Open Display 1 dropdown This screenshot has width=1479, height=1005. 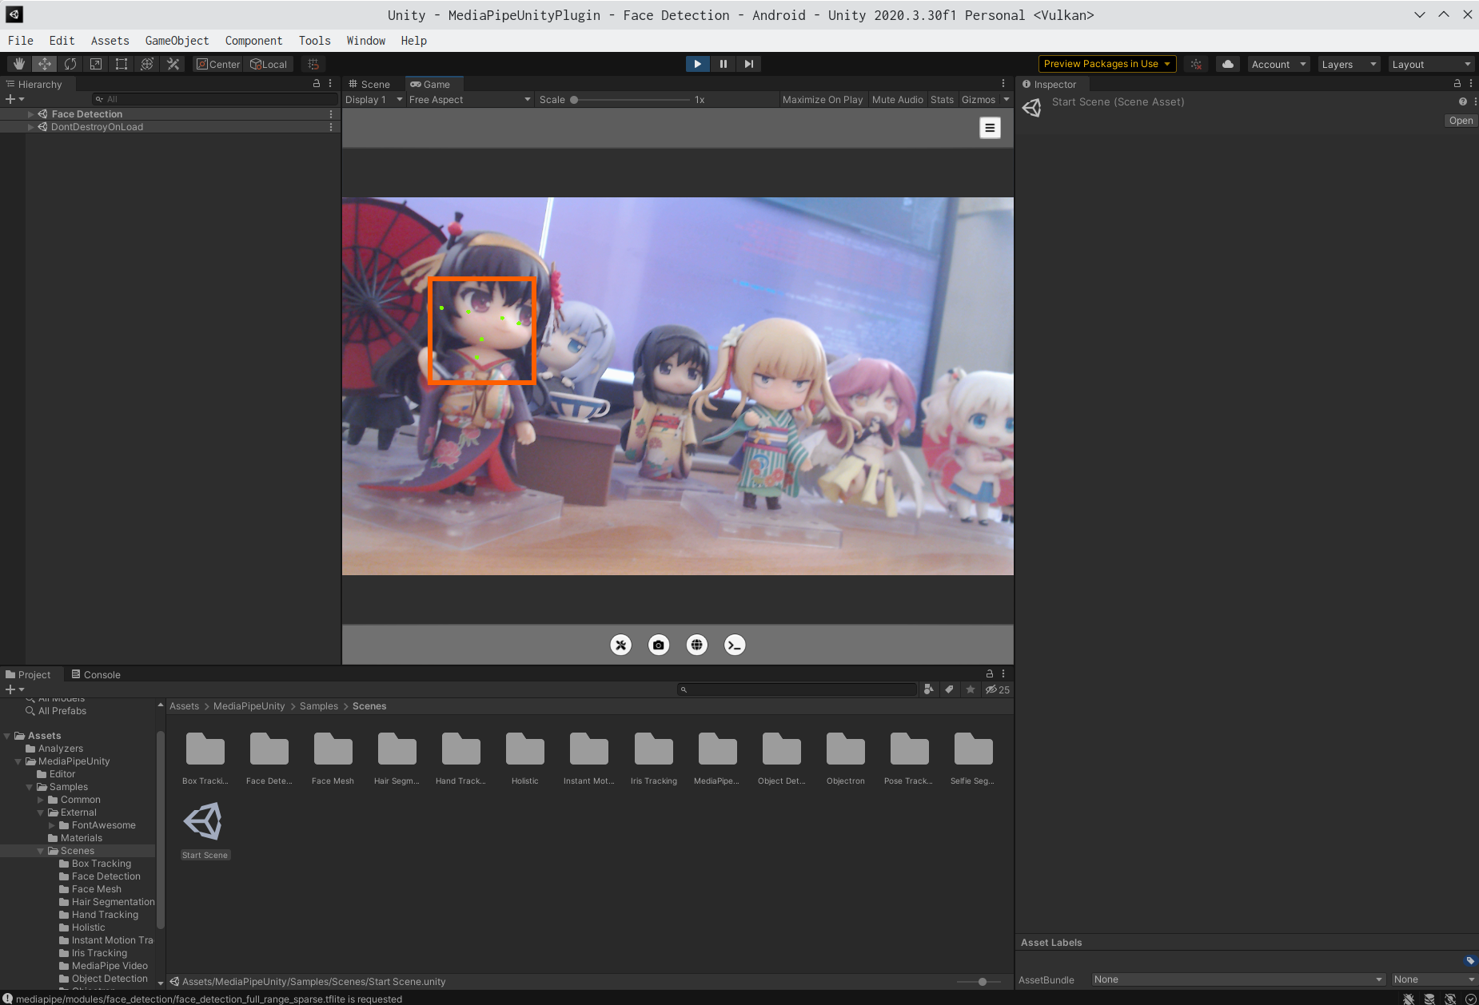click(373, 100)
